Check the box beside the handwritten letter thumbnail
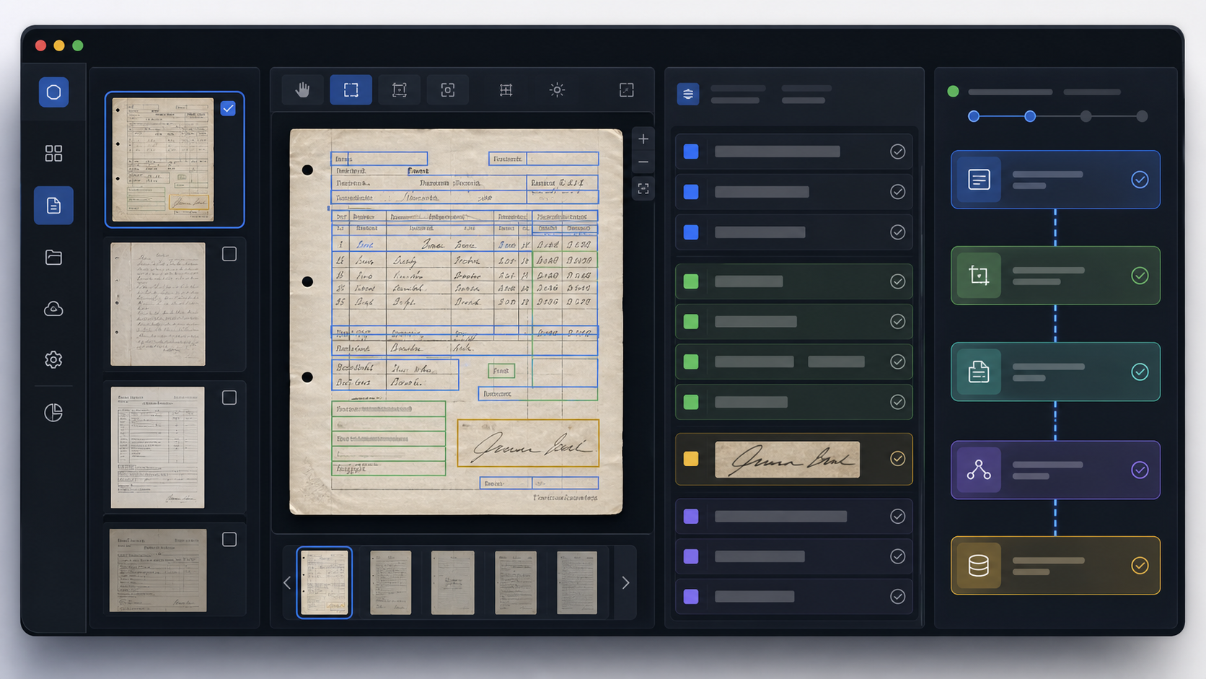Screen dimensions: 1206x679 point(229,254)
